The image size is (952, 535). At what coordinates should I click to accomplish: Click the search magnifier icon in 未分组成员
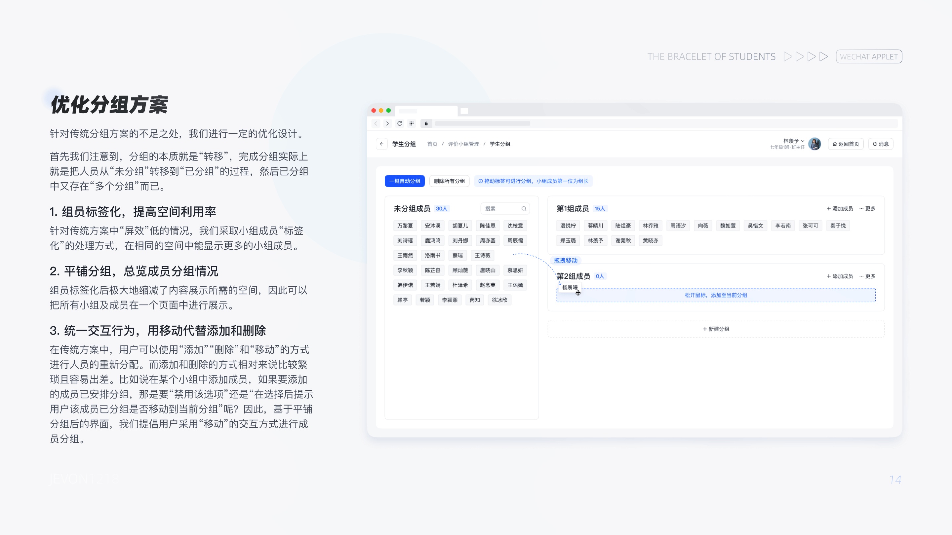524,209
